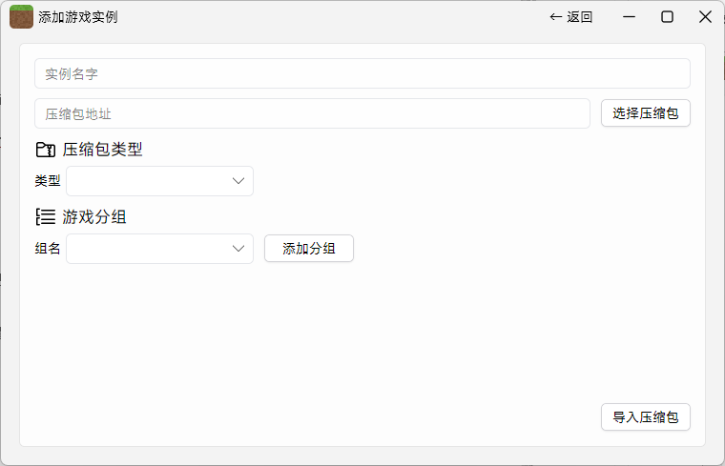Click the zipped folder icon beside 压缩包类型
The width and height of the screenshot is (725, 466).
(46, 150)
